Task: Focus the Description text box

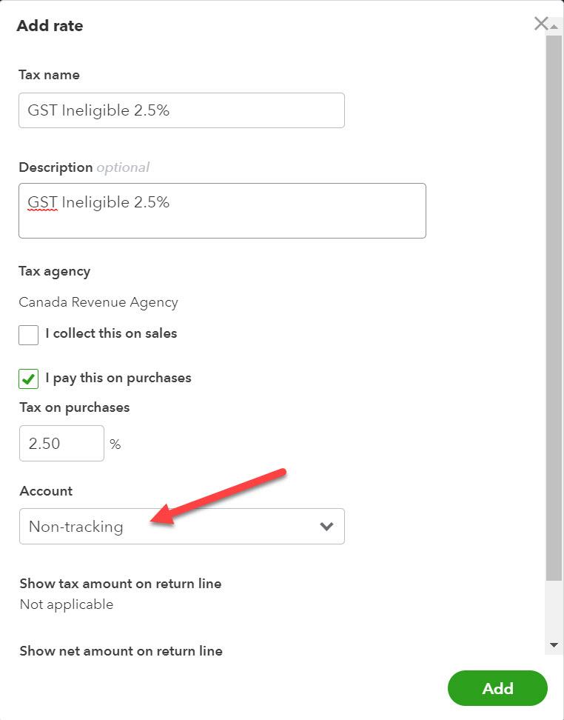Action: pos(222,211)
